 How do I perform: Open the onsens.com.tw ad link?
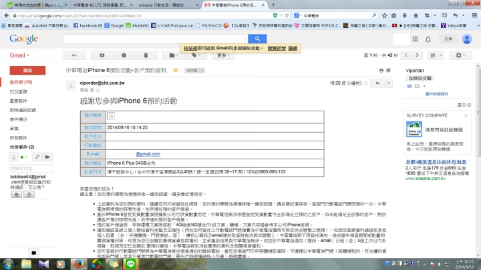coord(425,178)
